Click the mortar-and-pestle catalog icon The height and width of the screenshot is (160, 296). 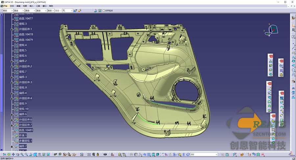pyautogui.click(x=242, y=154)
